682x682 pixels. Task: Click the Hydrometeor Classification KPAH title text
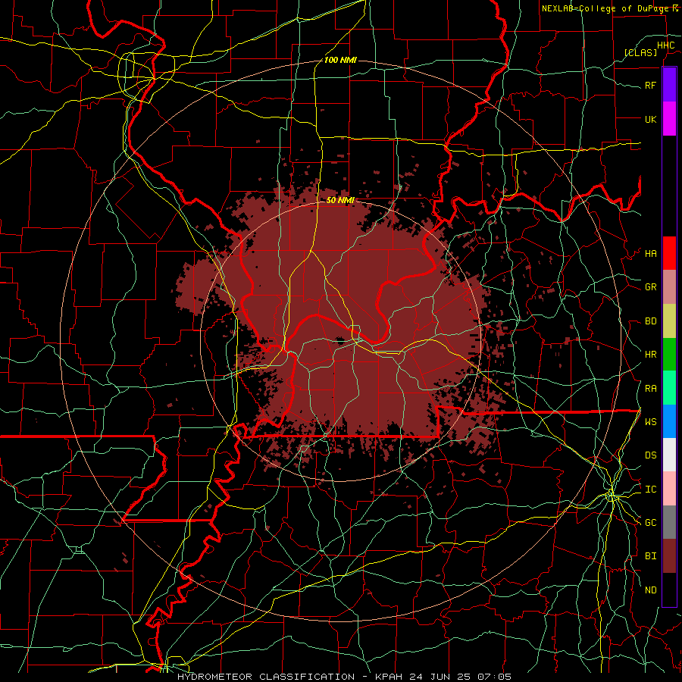click(344, 677)
